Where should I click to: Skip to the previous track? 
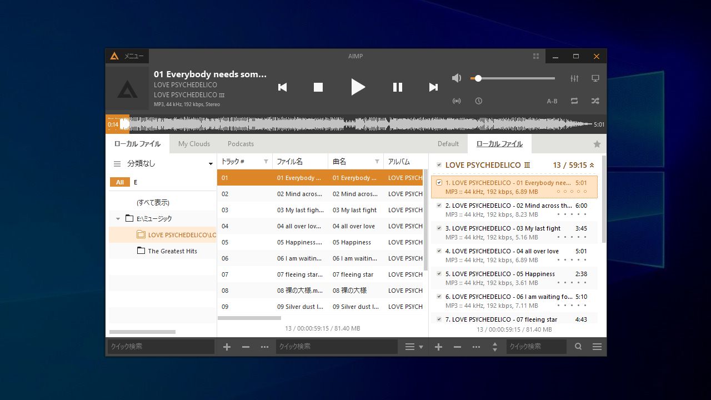[282, 87]
